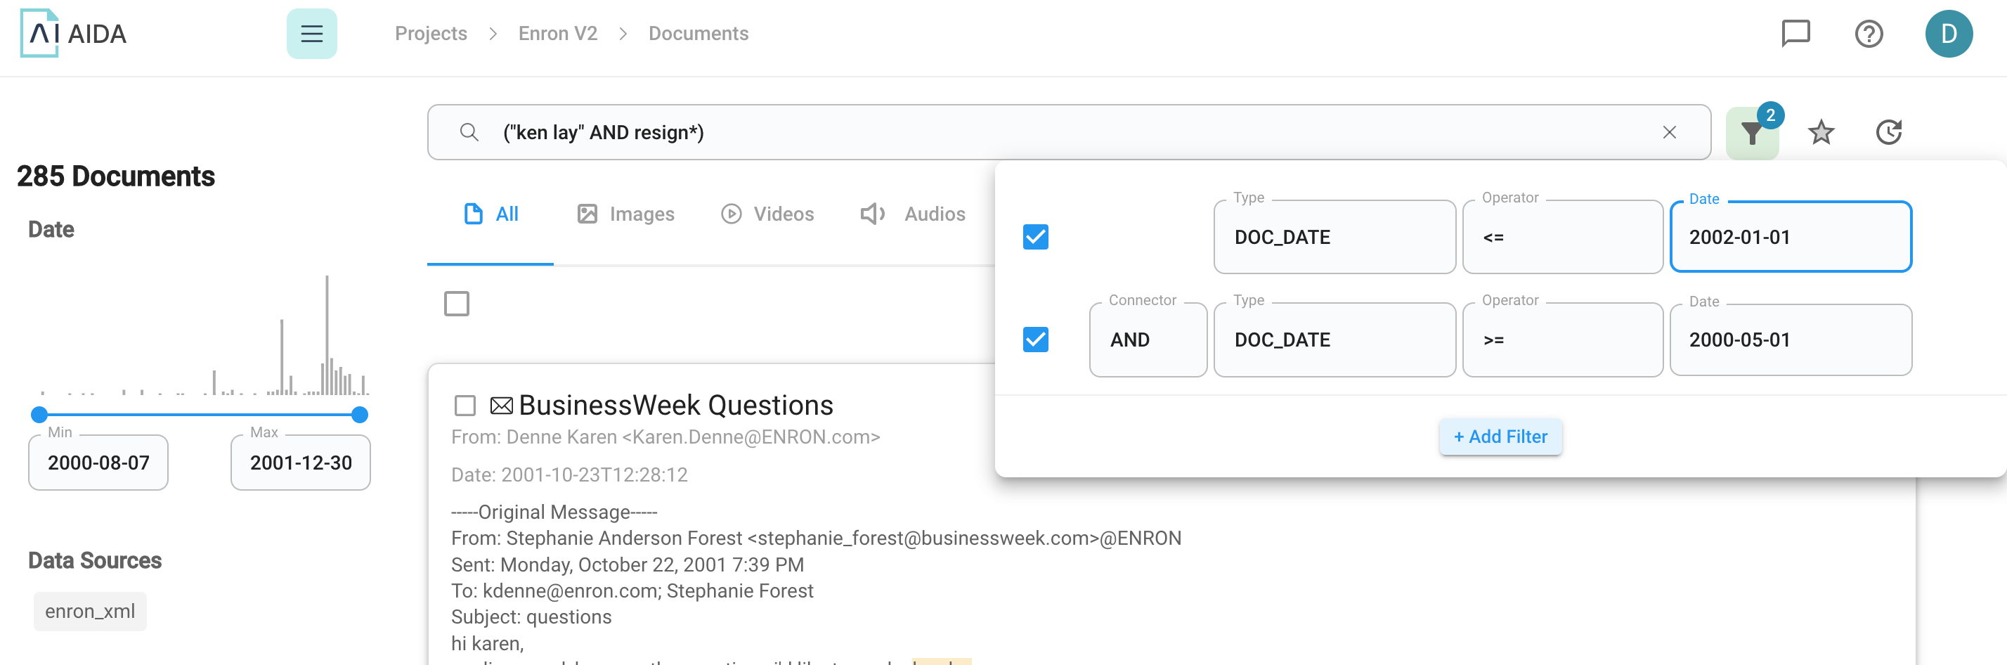Viewport: 2007px width, 665px height.
Task: Click the Add Filter button
Action: [x=1500, y=437]
